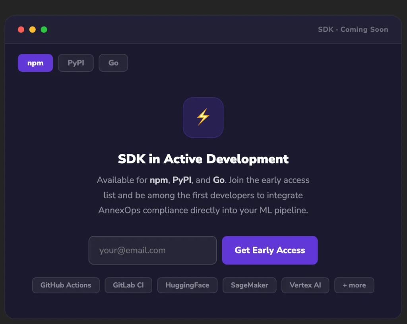Select the npm tab

coord(35,63)
